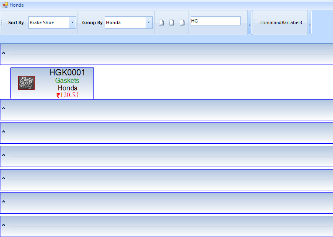333x237 pixels.
Task: Click the ₹120.53 price text
Action: pyautogui.click(x=67, y=95)
